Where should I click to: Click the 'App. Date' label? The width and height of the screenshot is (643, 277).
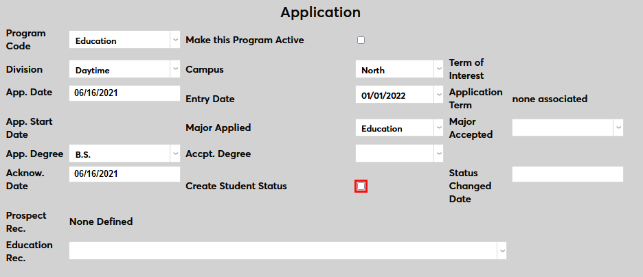pyautogui.click(x=29, y=92)
